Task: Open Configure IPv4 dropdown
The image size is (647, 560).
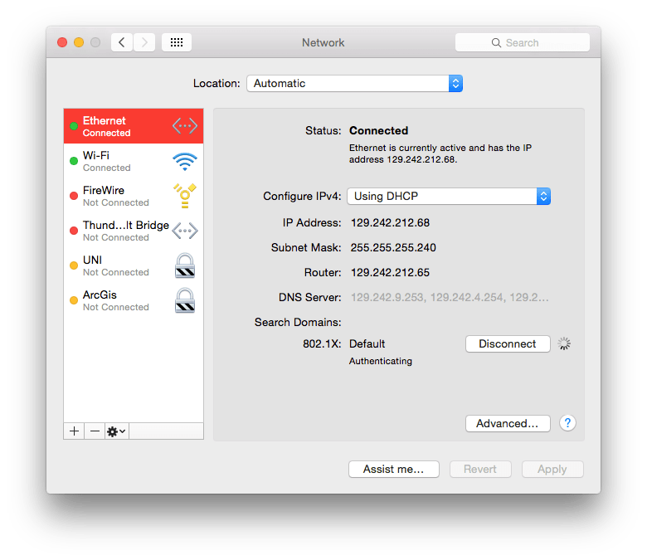Action: click(449, 197)
